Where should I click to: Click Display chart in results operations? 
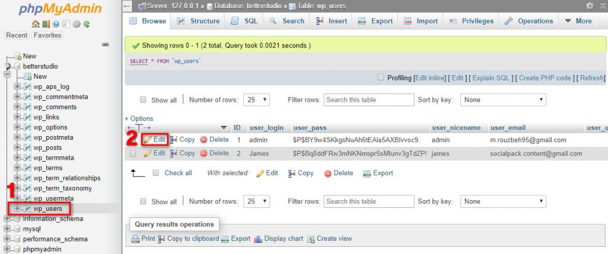click(x=278, y=239)
